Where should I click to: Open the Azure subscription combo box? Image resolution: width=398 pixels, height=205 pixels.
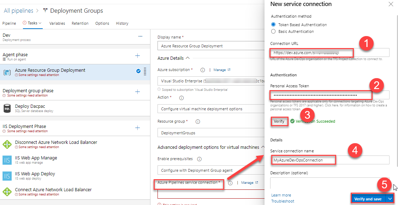211,81
